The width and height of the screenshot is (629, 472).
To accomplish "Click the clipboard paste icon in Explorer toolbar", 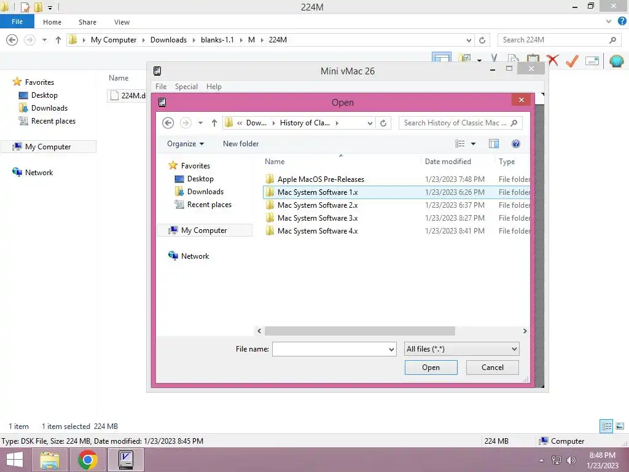I will point(533,59).
